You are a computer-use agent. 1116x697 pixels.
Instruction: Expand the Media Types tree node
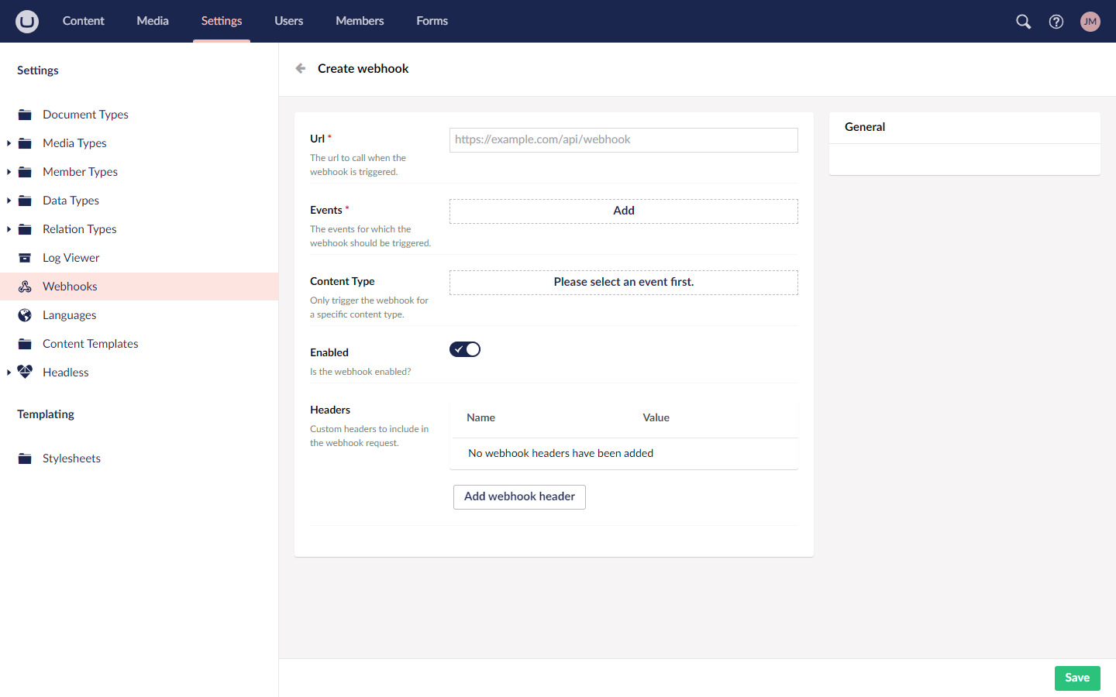8,142
